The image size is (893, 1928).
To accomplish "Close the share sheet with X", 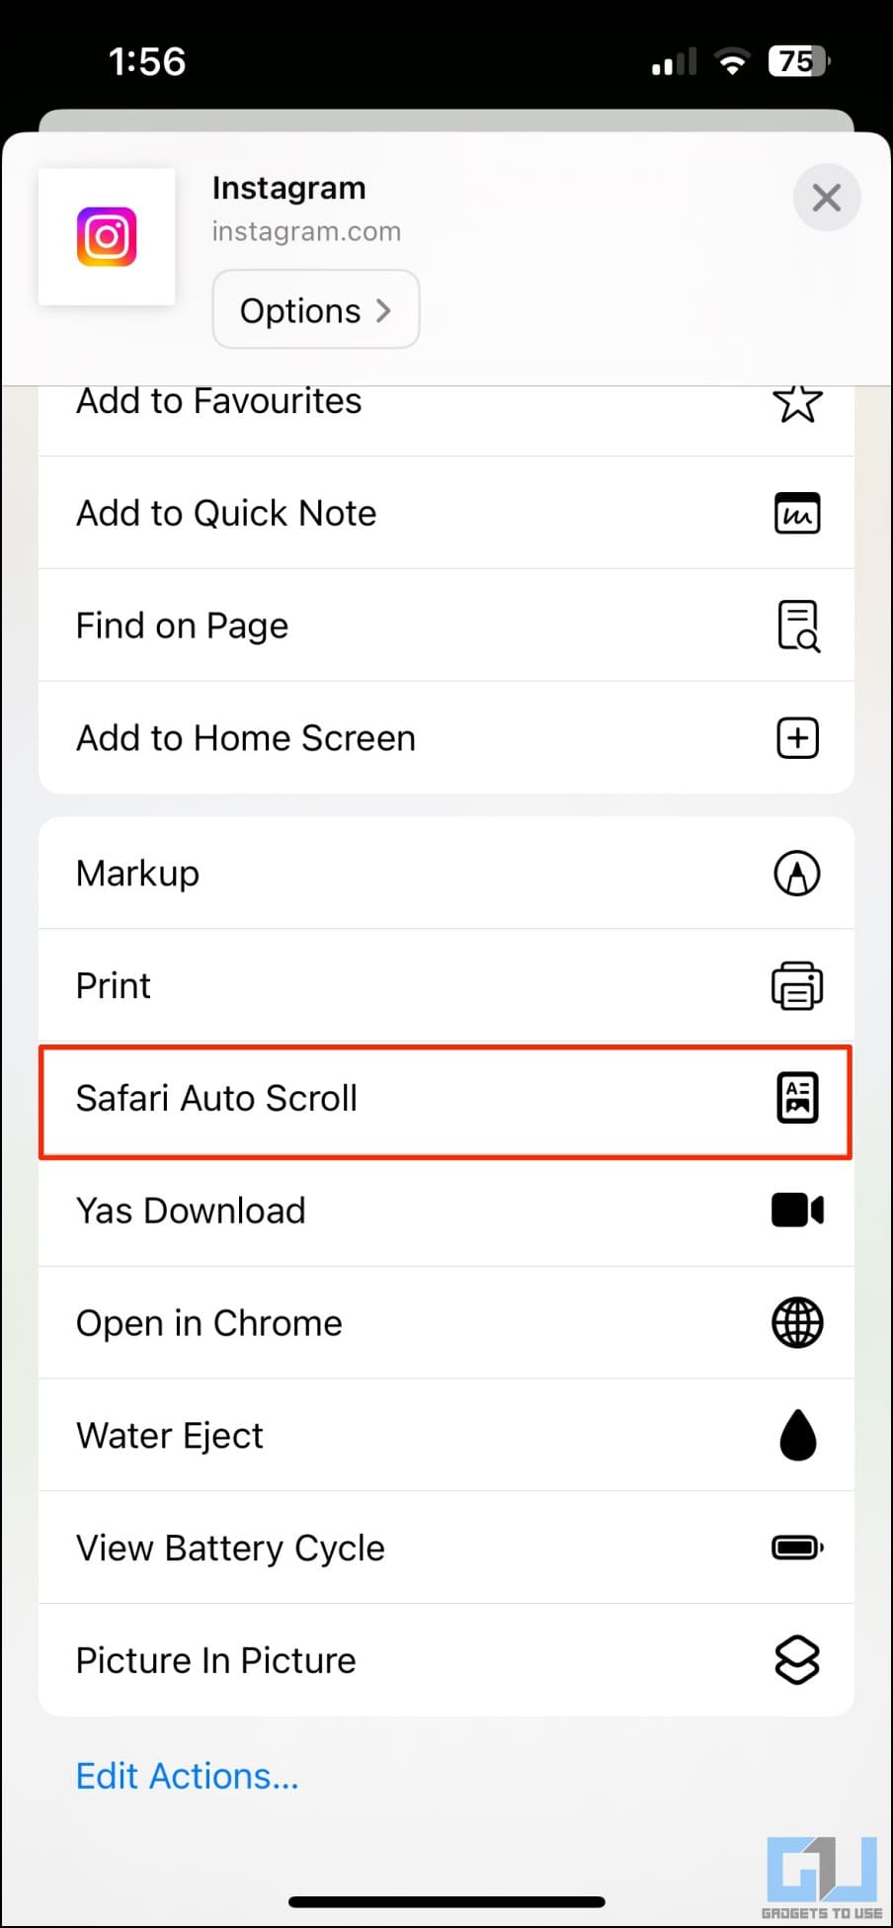I will (x=827, y=198).
